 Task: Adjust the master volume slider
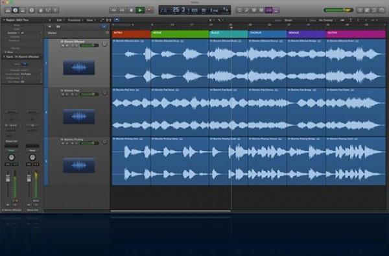[338, 10]
